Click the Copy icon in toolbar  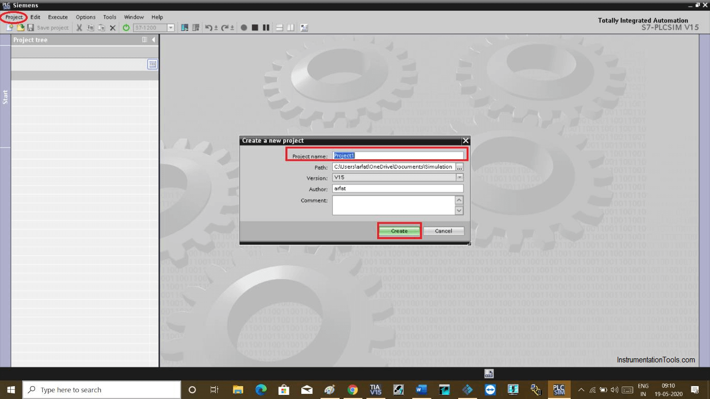point(90,28)
